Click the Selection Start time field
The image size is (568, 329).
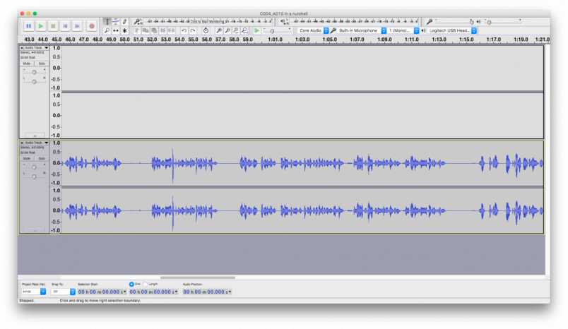(x=102, y=292)
